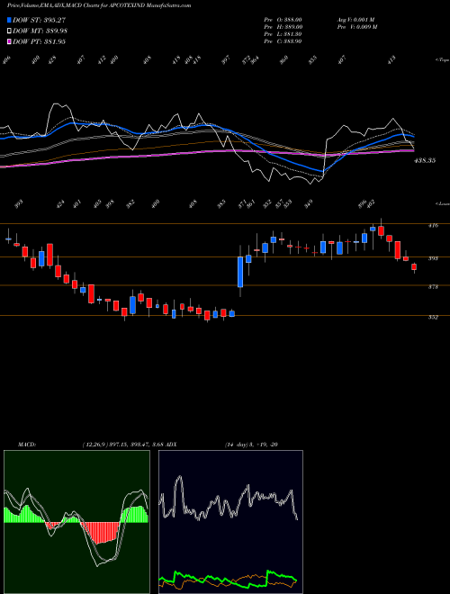Image resolution: width=450 pixels, height=594 pixels.
Task: Open the MACD histogram panel
Action: pos(76,522)
